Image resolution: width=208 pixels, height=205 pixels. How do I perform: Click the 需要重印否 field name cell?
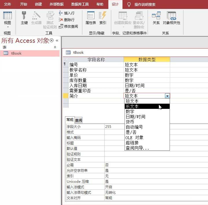point(96,91)
